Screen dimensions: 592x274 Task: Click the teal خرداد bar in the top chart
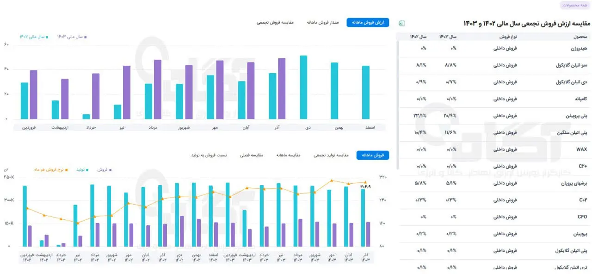(86, 117)
